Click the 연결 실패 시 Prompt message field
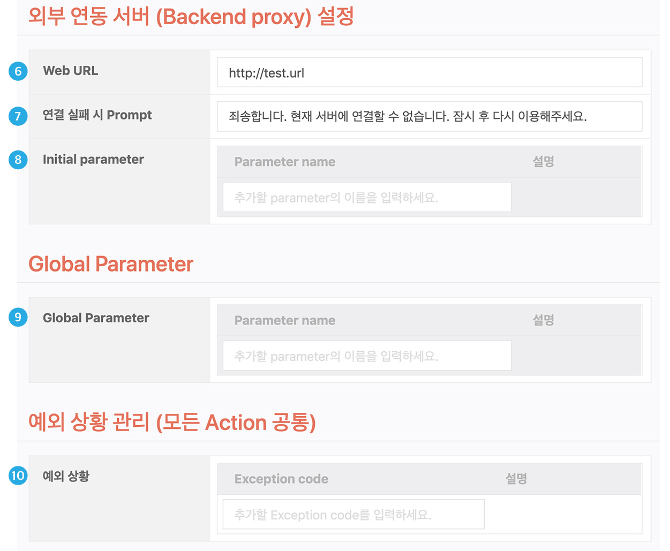 pos(429,116)
